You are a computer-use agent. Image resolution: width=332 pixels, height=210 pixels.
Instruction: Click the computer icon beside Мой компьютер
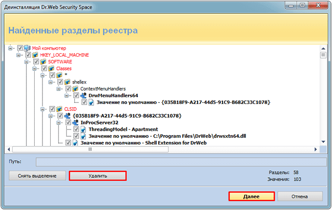(x=27, y=48)
